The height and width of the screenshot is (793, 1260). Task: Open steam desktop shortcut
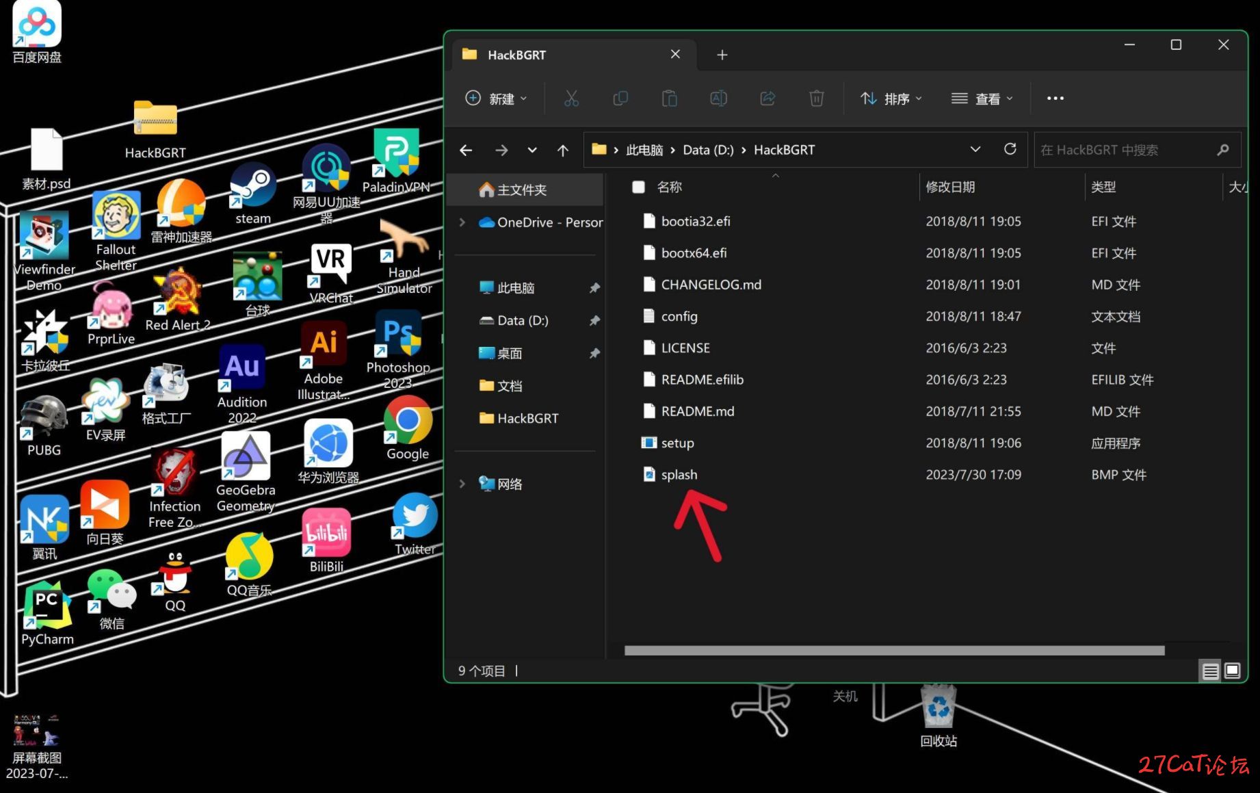click(x=253, y=194)
